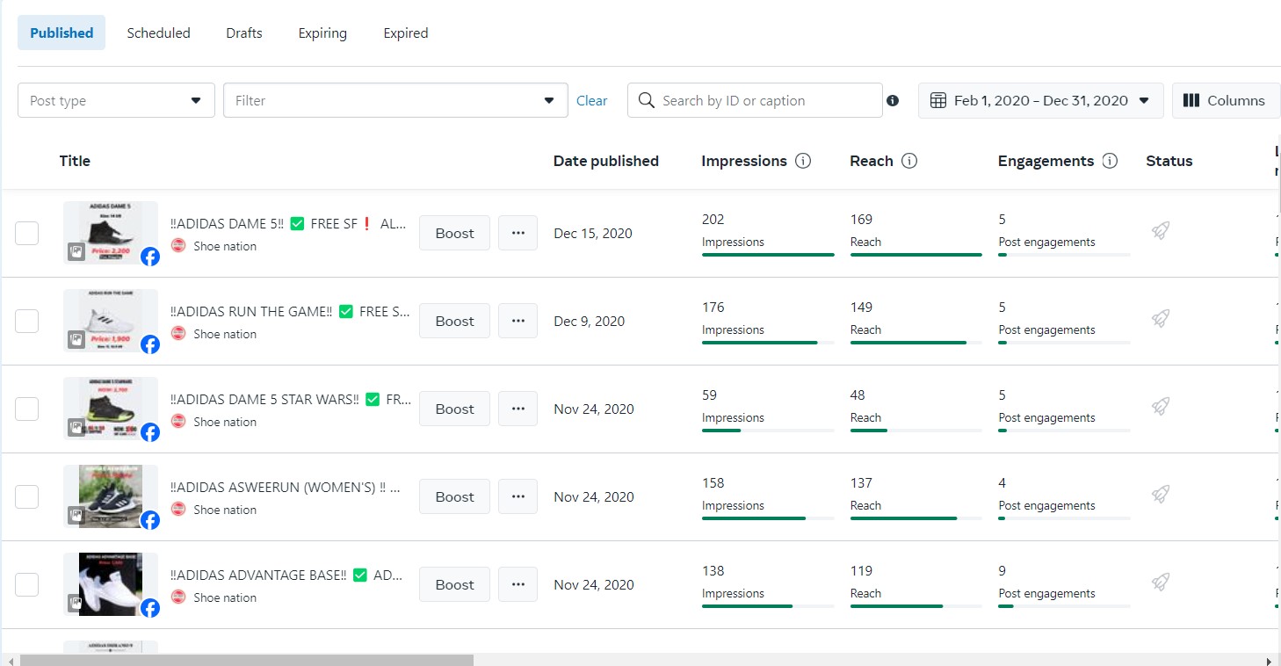Image resolution: width=1281 pixels, height=666 pixels.
Task: Click the search magnifier icon
Action: 647,100
